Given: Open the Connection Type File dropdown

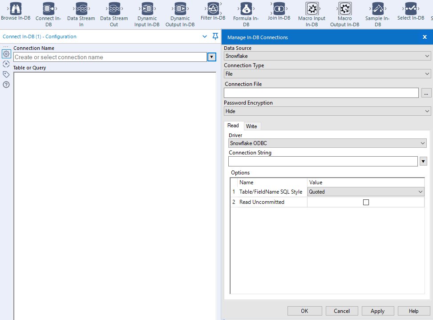Looking at the screenshot, I should (x=327, y=74).
